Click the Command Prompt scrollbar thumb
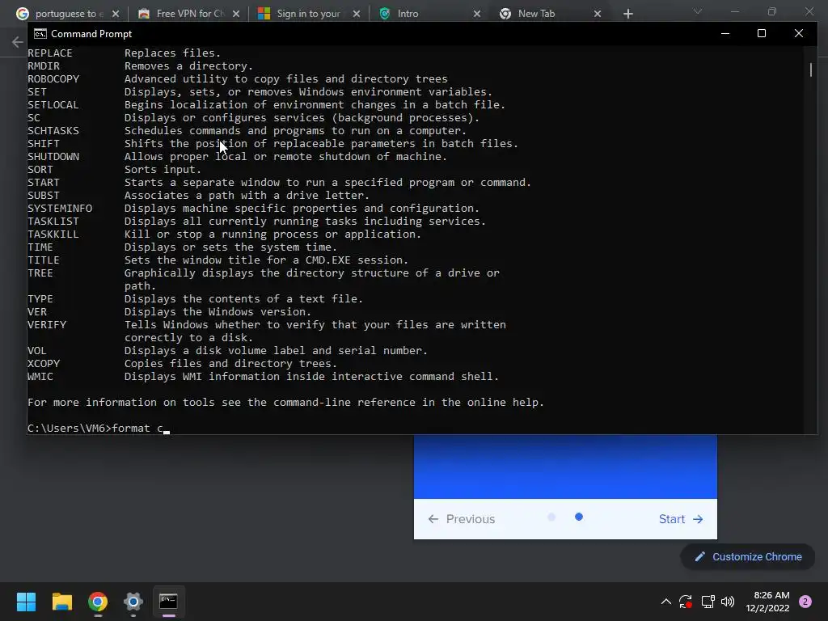Viewport: 828px width, 621px height. click(810, 70)
